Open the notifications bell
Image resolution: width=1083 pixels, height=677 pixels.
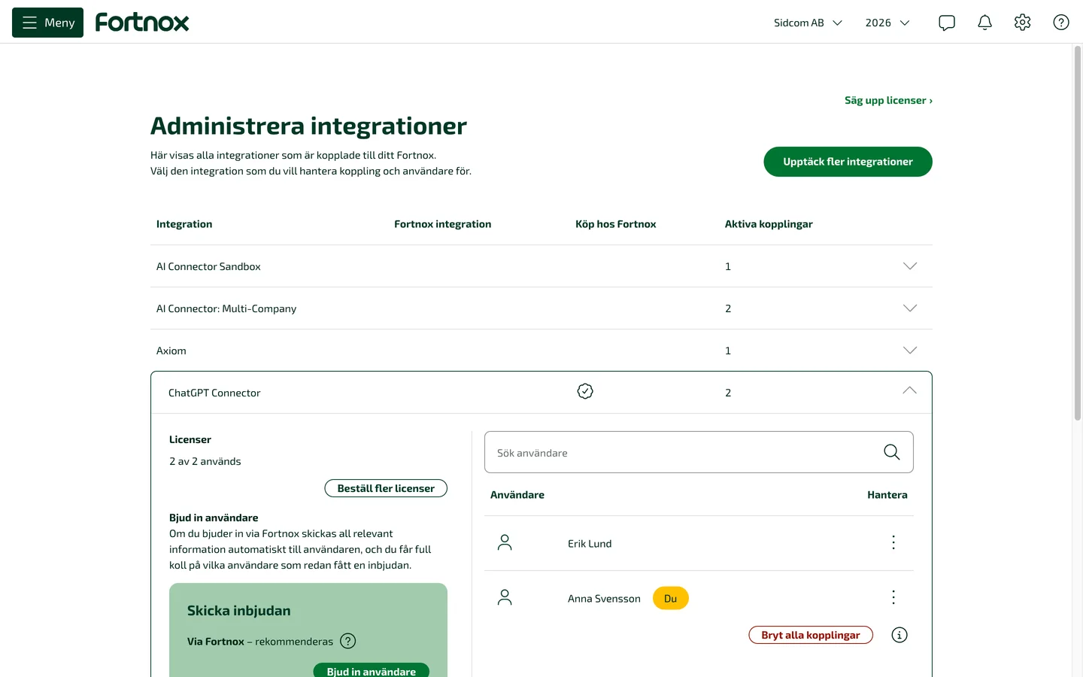pyautogui.click(x=984, y=23)
